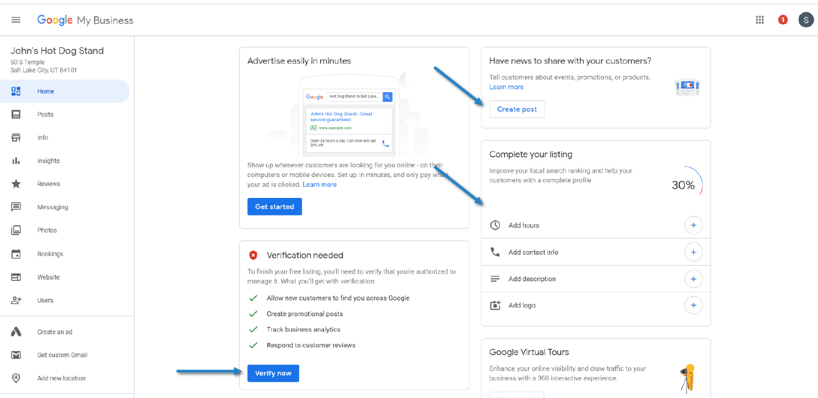Click the plus for Add description
Image resolution: width=818 pixels, height=398 pixels.
693,279
